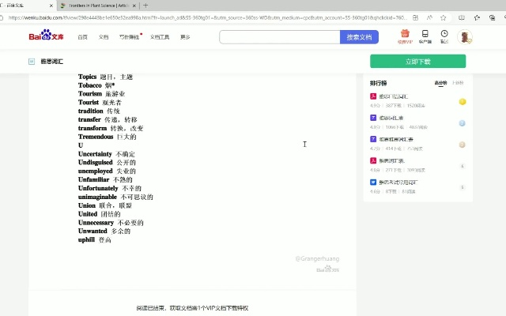
Task: Click the read aloud icon in the address bar
Action: 429,17
